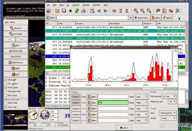The height and width of the screenshot is (131, 192).
Task: Click Graph 2 filter field containing http
Action: pos(113,103)
